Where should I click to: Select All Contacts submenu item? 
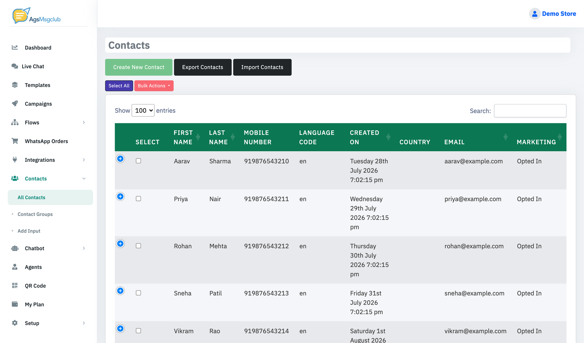pos(50,197)
